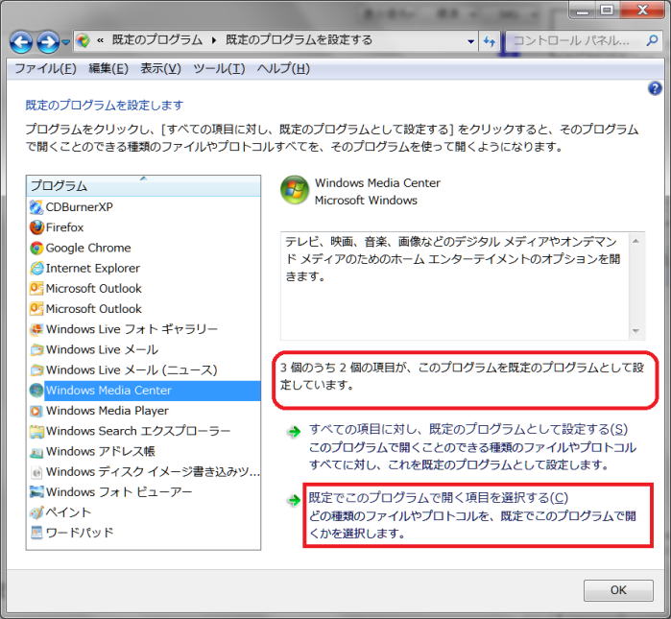Select ワードパッド in the list
The height and width of the screenshot is (619, 671).
point(143,533)
